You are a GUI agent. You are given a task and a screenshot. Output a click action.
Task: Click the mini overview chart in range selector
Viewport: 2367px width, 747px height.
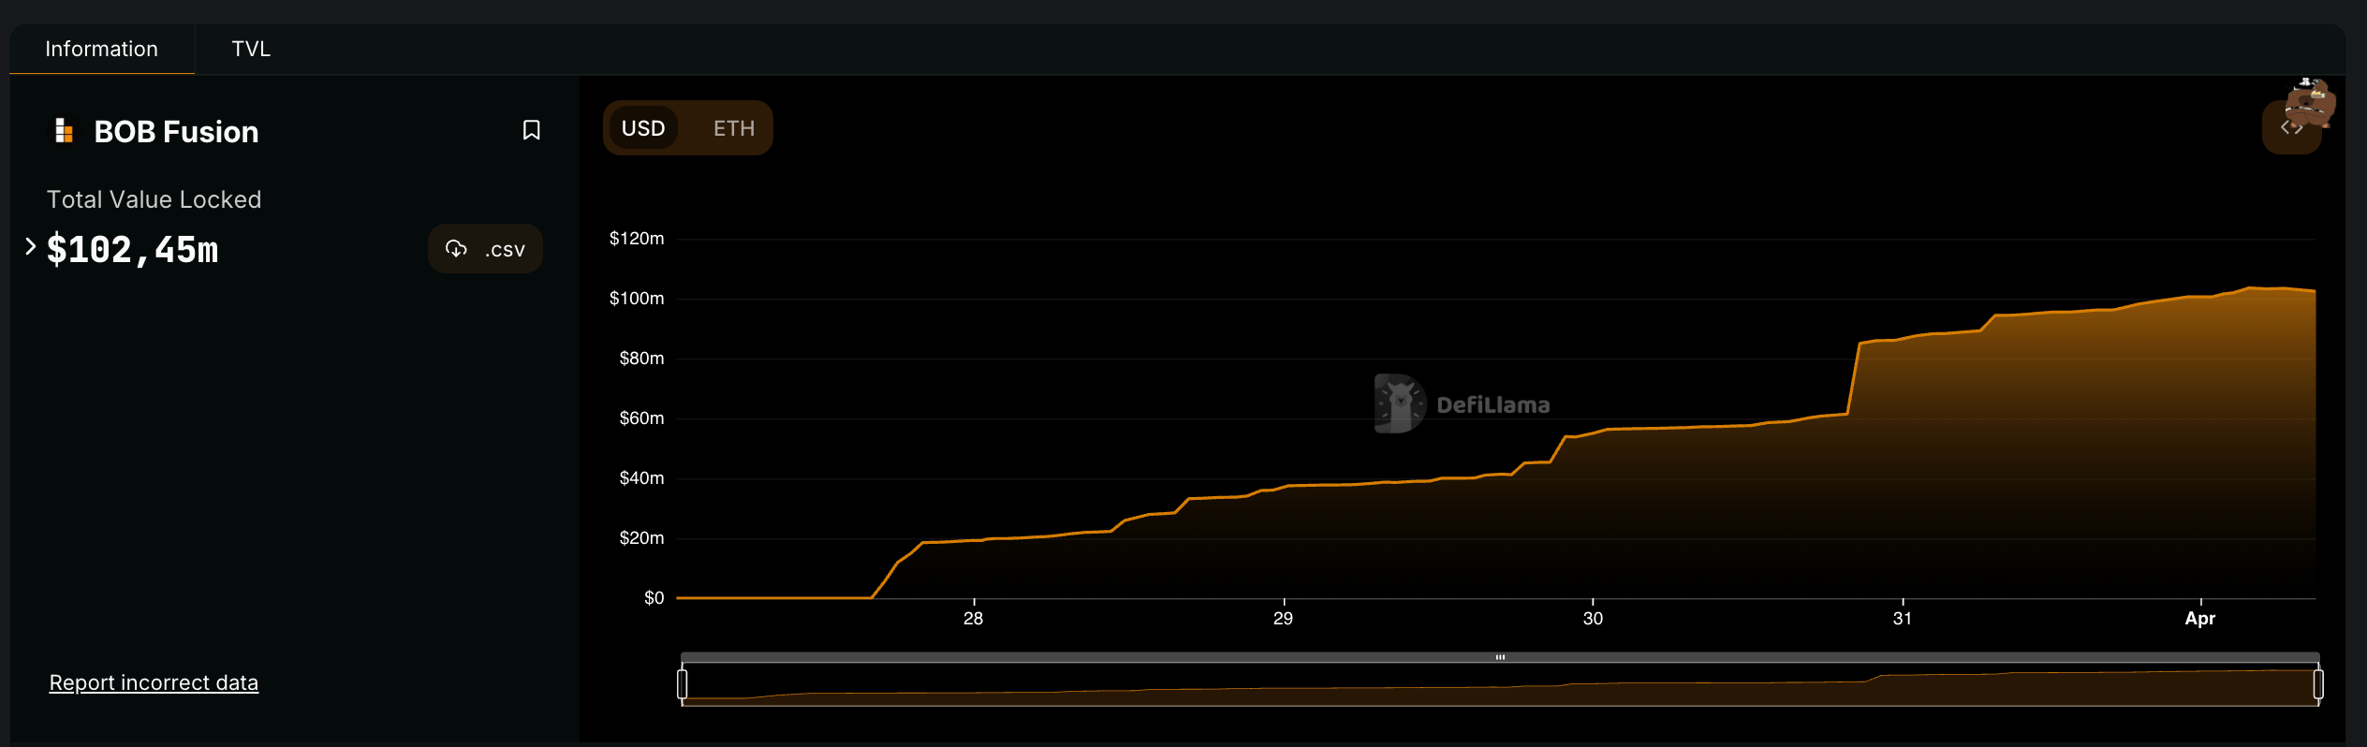(1500, 684)
